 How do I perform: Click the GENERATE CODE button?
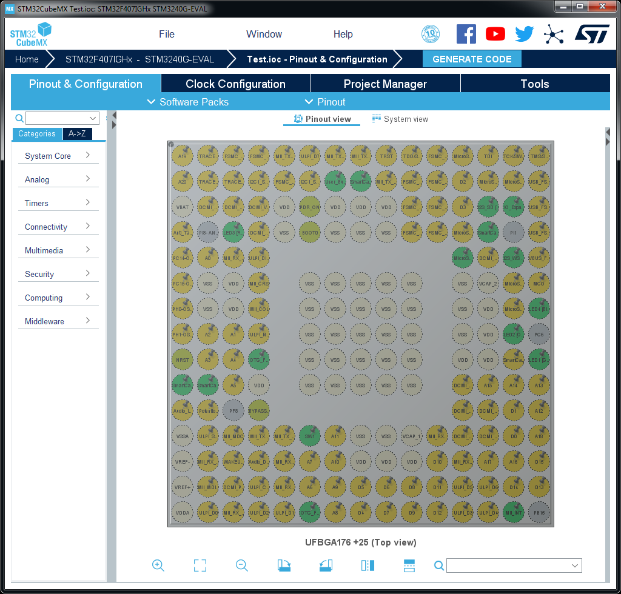point(472,59)
